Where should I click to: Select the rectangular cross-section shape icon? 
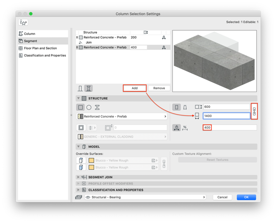pyautogui.click(x=81, y=107)
